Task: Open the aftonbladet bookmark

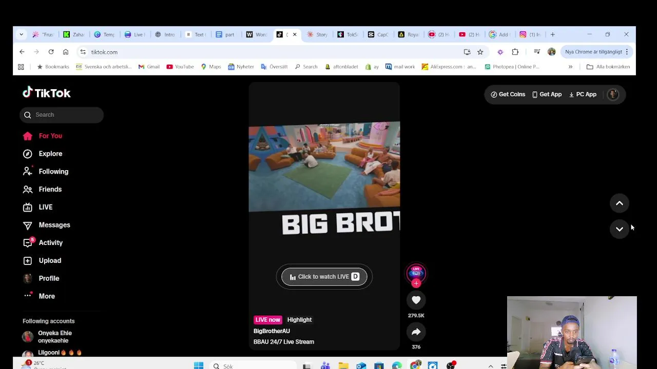Action: (341, 67)
